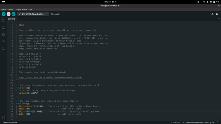
Task: Click the cursor position L 35, col 17
Action: coord(175,122)
